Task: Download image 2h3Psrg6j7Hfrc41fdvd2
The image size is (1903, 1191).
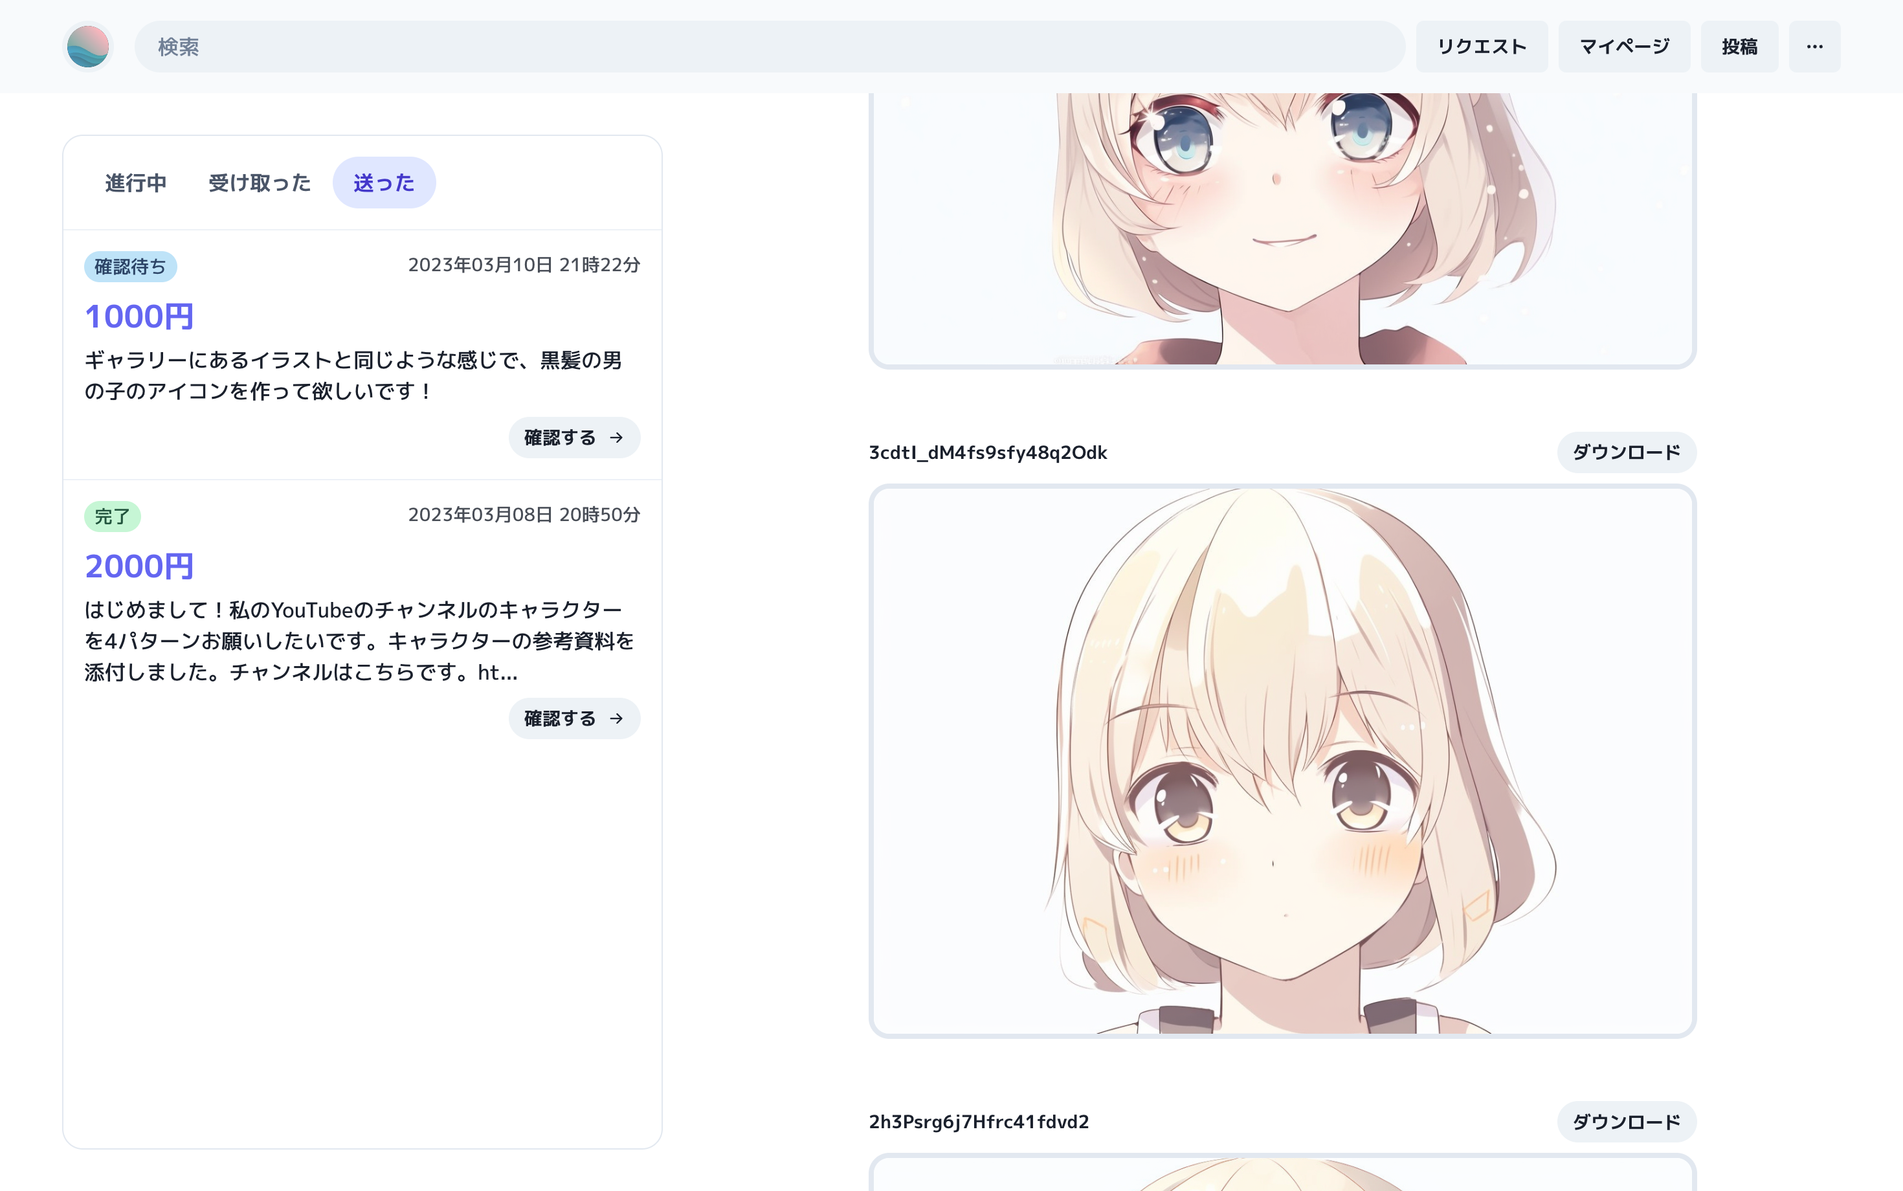Action: tap(1626, 1122)
